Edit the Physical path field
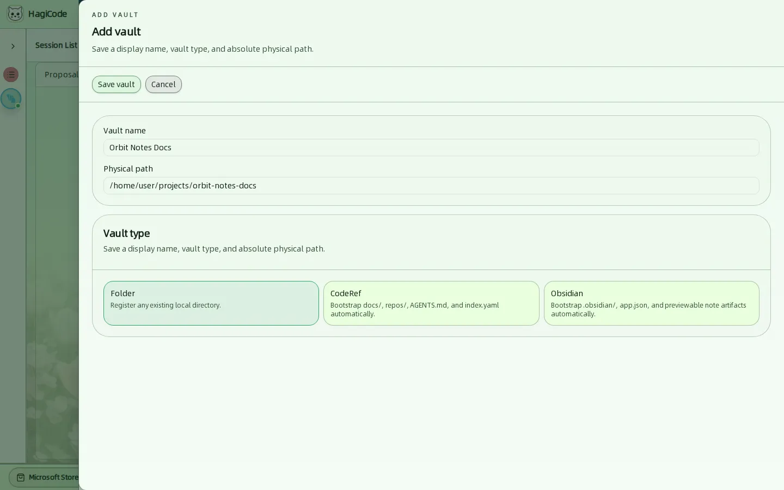The image size is (784, 490). (431, 186)
